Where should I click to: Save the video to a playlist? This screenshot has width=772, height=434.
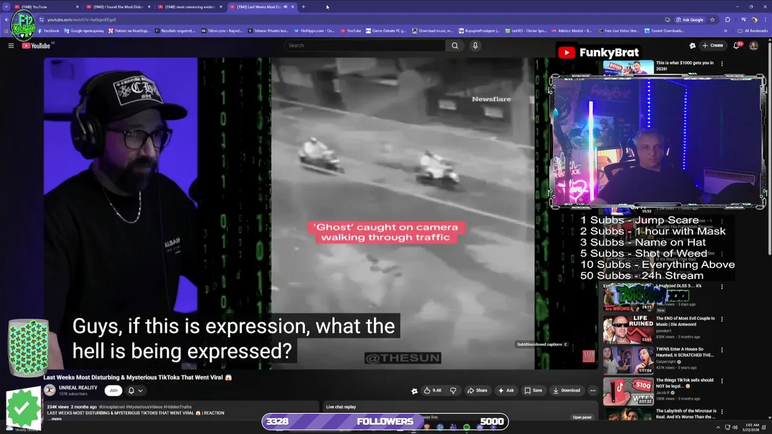(x=533, y=390)
